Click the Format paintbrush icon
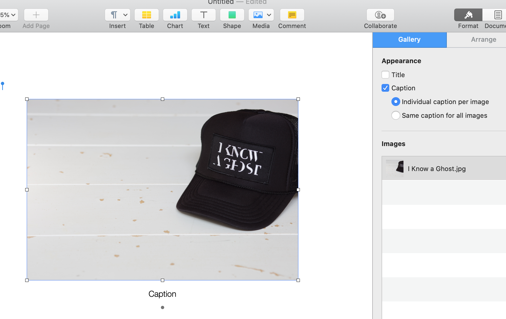 468,15
